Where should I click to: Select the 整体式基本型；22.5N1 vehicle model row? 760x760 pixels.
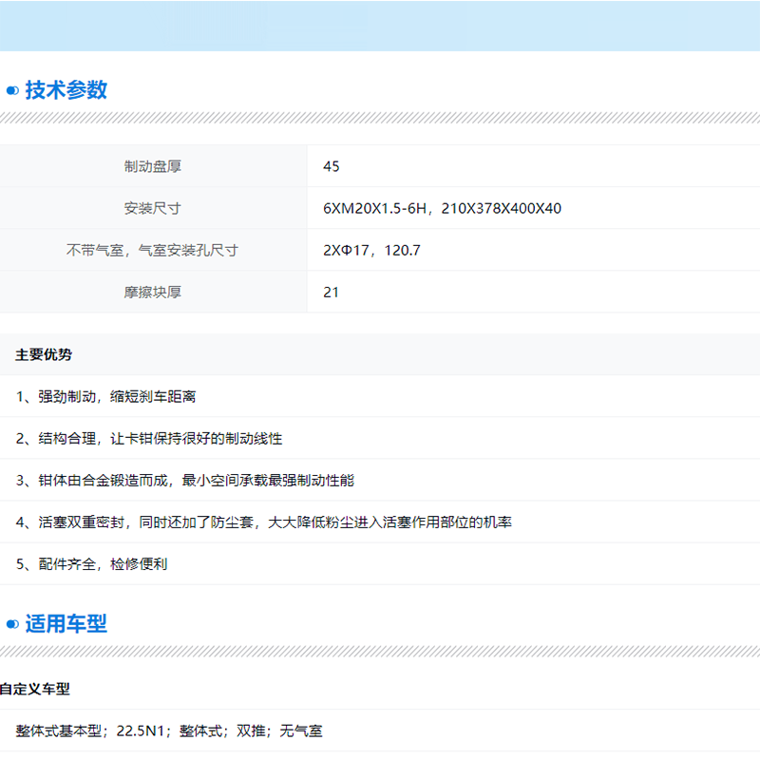[x=169, y=731]
